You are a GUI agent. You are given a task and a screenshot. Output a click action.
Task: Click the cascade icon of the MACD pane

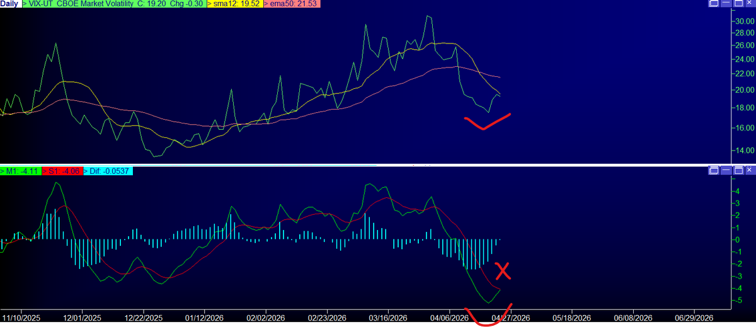(714, 171)
